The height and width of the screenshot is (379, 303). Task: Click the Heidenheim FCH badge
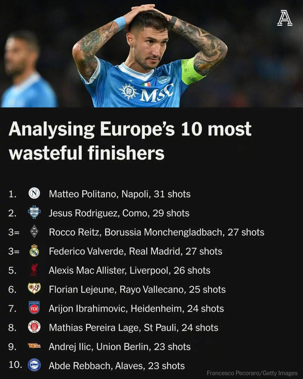pyautogui.click(x=34, y=308)
